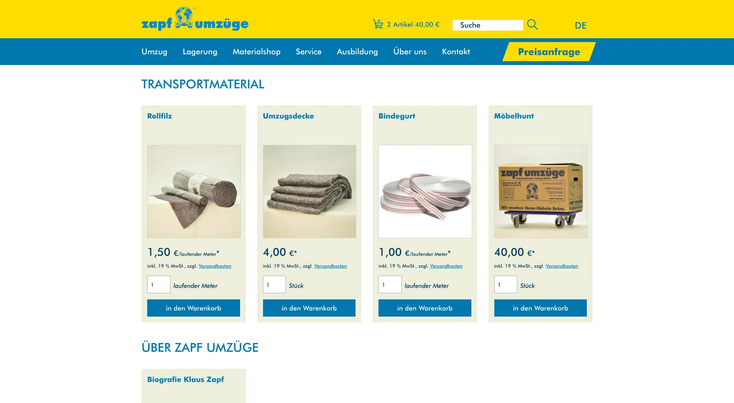Click the Suche search input field

488,25
